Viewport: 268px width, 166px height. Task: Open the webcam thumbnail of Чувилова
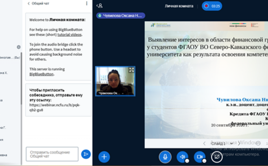click(115, 81)
